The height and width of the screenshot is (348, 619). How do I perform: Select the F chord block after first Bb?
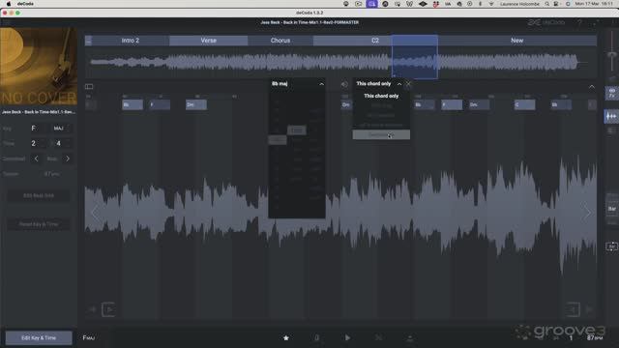(160, 104)
